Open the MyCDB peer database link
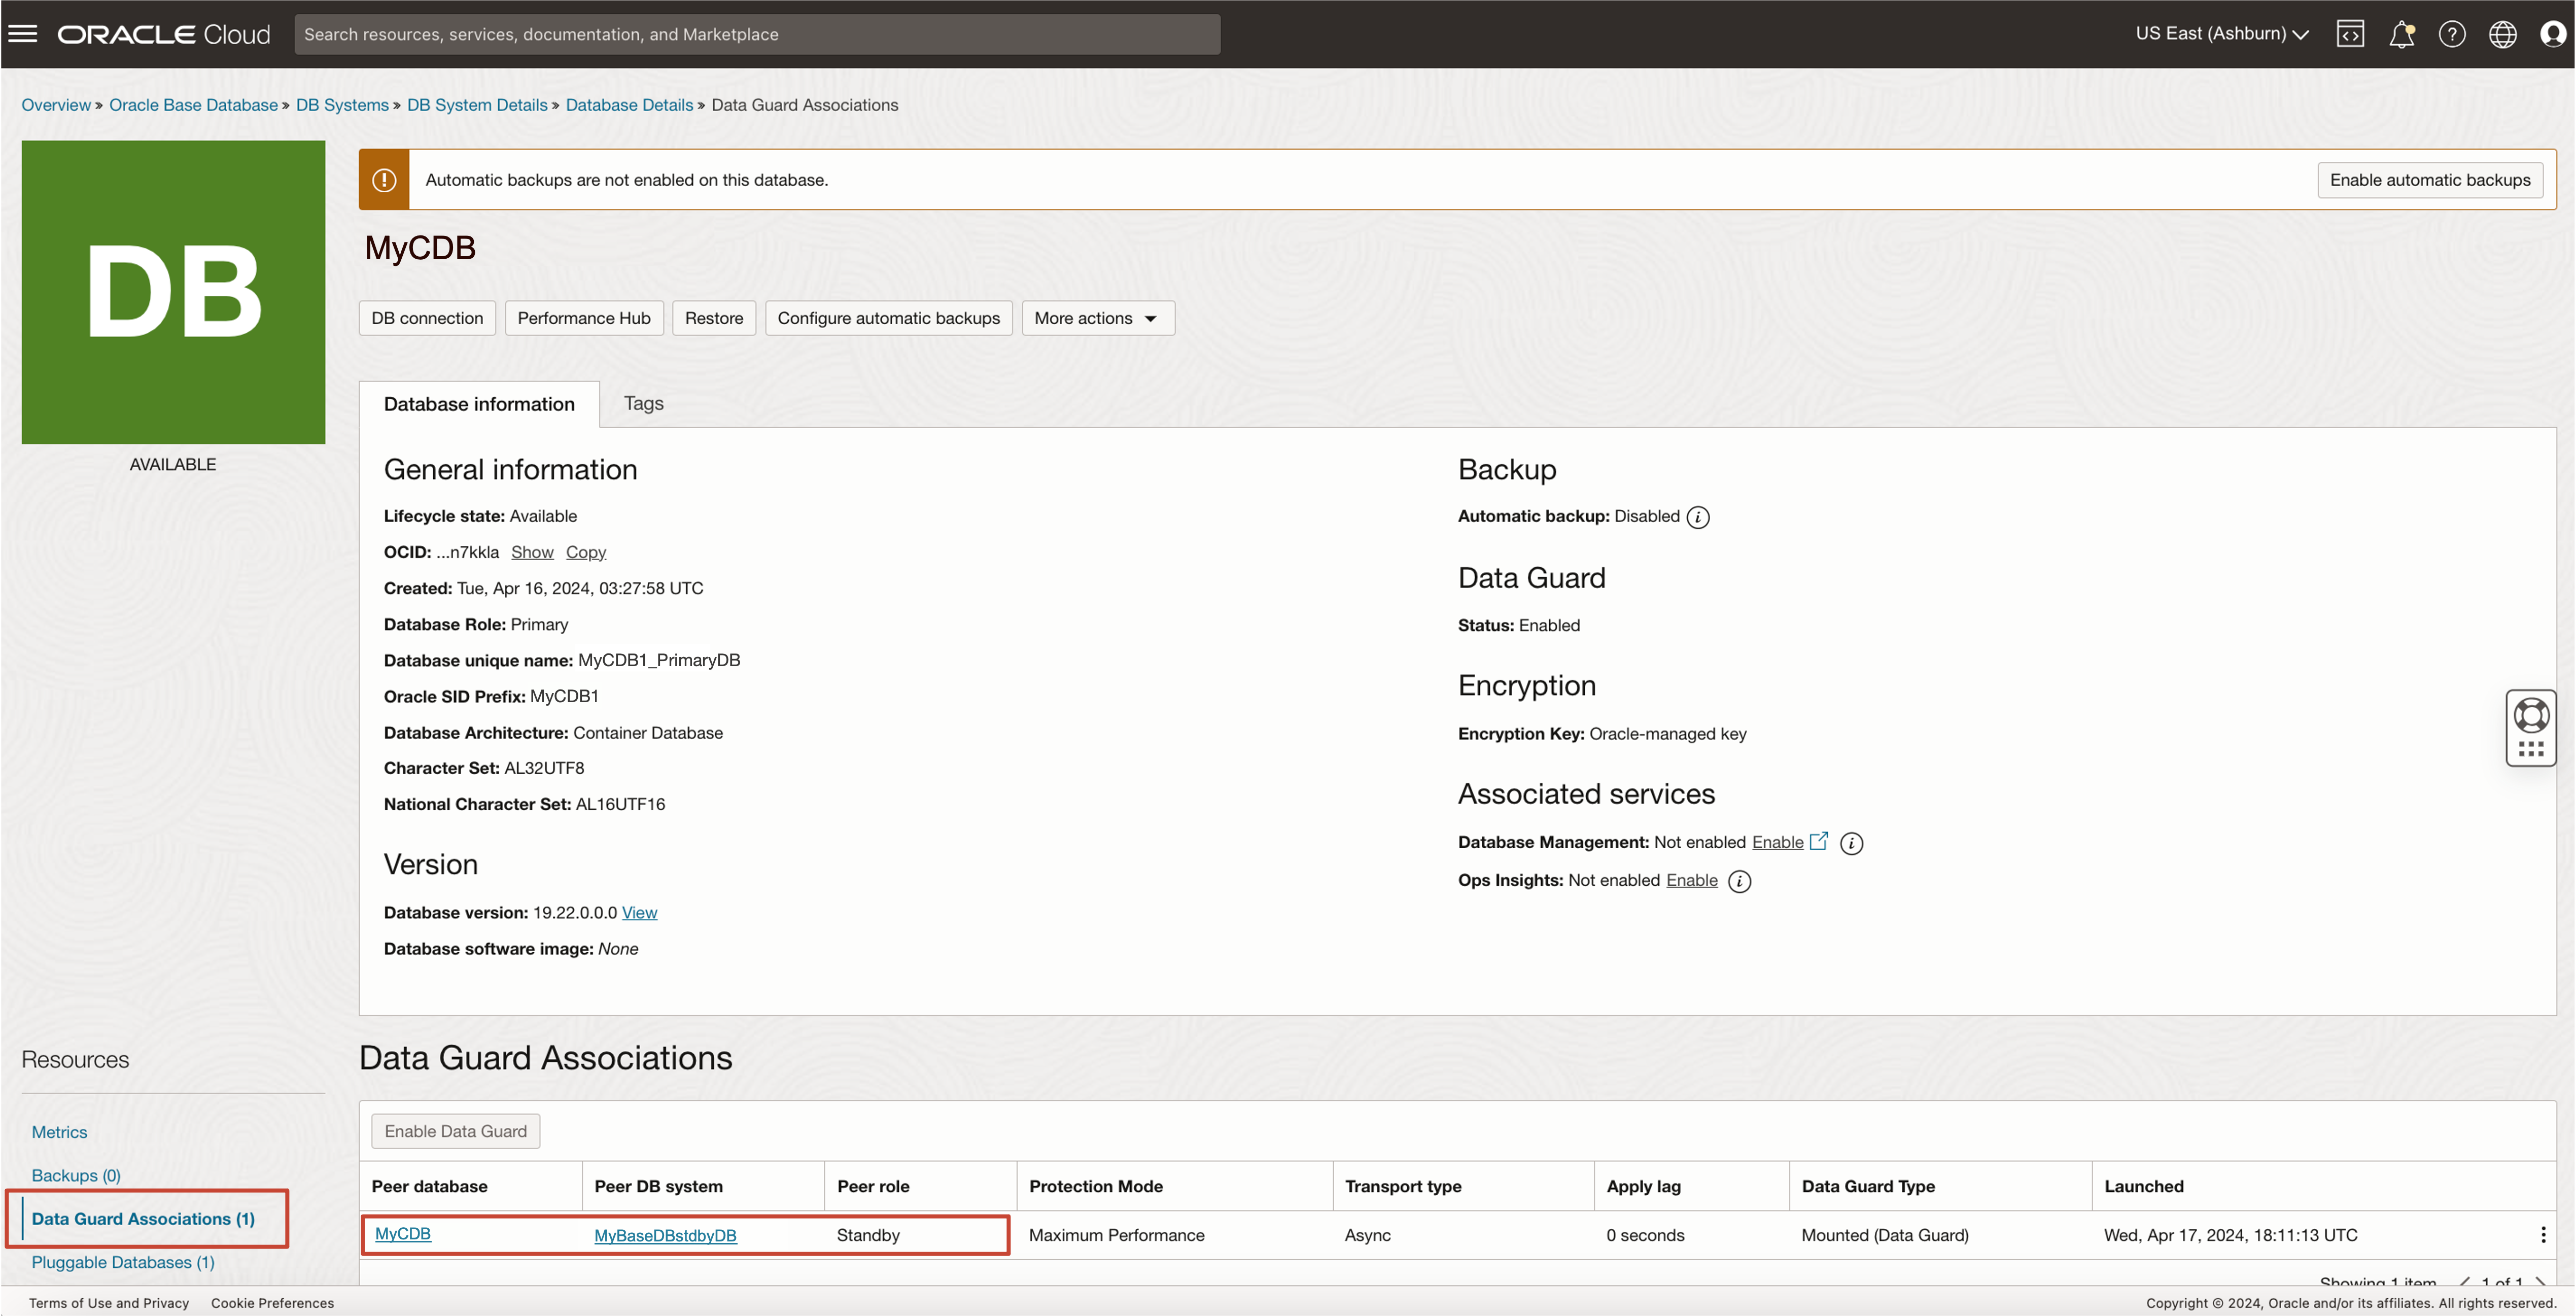This screenshot has width=2576, height=1316. tap(403, 1233)
